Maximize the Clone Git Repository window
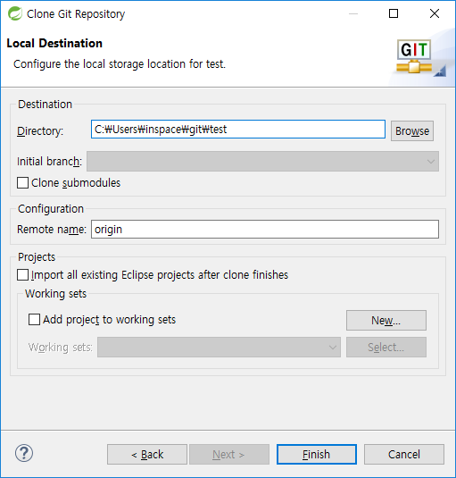 point(394,13)
